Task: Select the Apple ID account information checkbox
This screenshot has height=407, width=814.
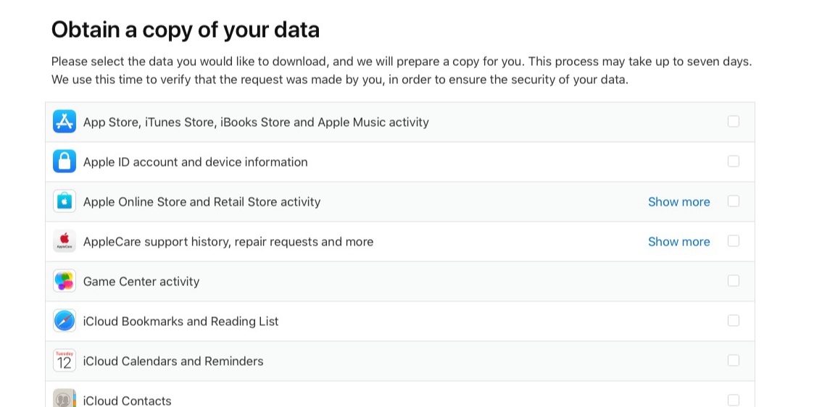Action: pyautogui.click(x=734, y=161)
